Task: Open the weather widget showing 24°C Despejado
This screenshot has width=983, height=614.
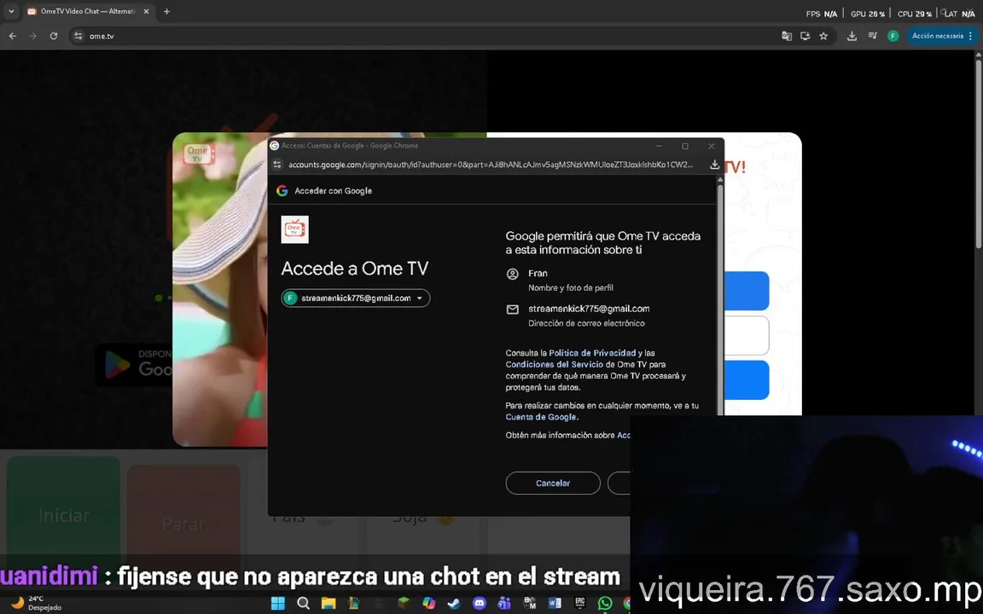Action: (x=38, y=603)
